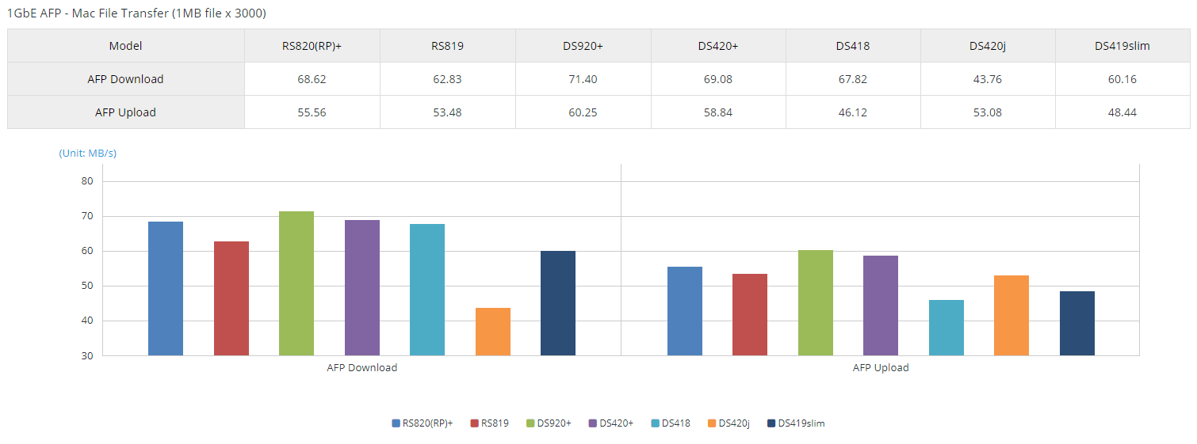
Task: Select the DS420+ column header
Action: [x=718, y=46]
